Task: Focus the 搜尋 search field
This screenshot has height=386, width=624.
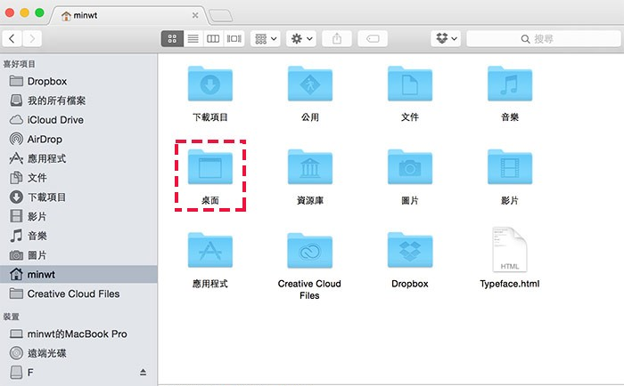Action: click(544, 38)
